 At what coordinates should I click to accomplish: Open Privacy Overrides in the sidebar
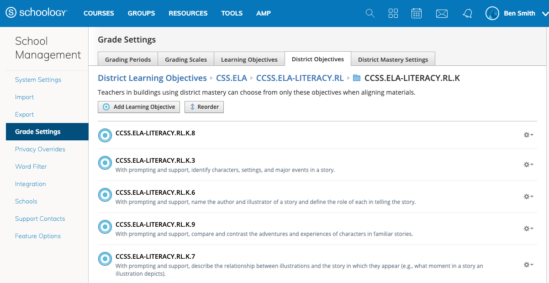coord(40,149)
